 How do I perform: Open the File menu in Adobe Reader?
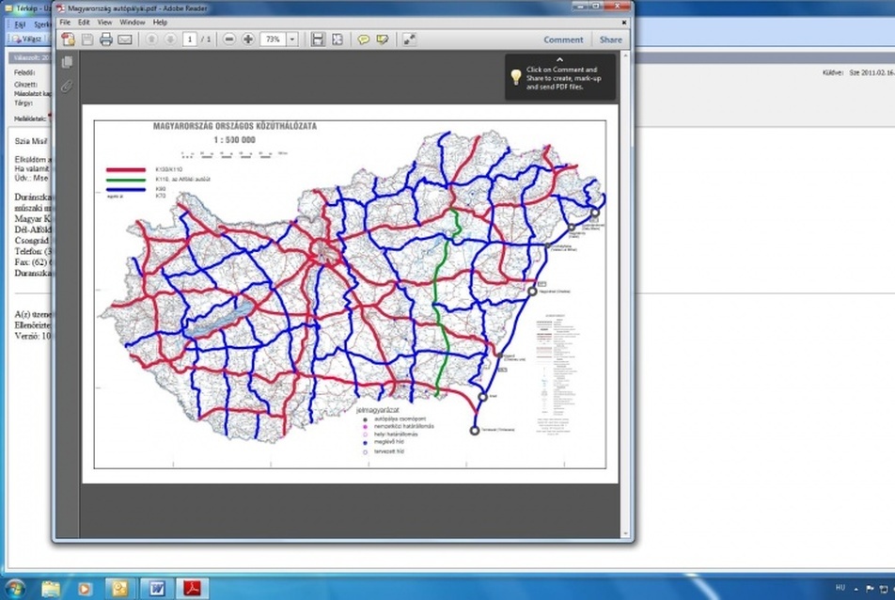(65, 23)
